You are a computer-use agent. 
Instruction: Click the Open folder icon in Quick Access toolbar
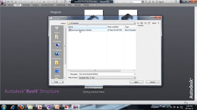pyautogui.click(x=8, y=2)
